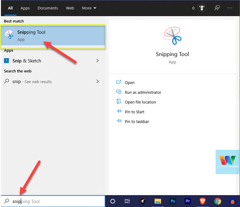Viewport: 240px width, 207px height.
Task: Choose Open file location
Action: coord(140,102)
